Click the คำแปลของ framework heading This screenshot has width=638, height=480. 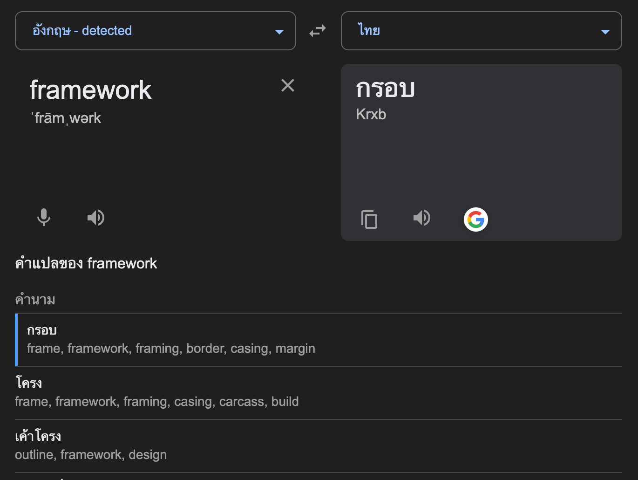point(86,263)
